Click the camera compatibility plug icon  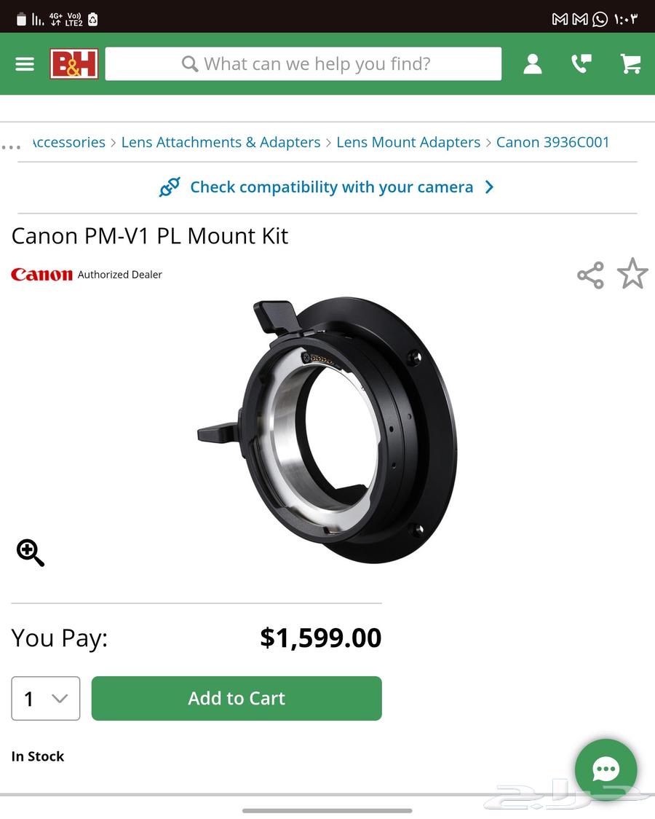170,187
